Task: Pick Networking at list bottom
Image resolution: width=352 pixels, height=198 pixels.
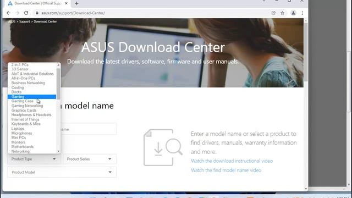Action: tap(32, 151)
